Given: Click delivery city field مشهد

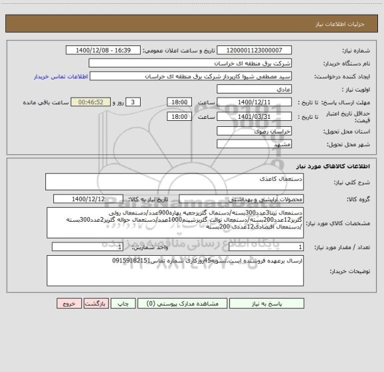Looking at the screenshot, I should tap(254, 144).
